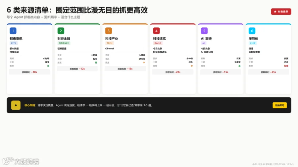Click the green number 2 badge

coord(61,31)
